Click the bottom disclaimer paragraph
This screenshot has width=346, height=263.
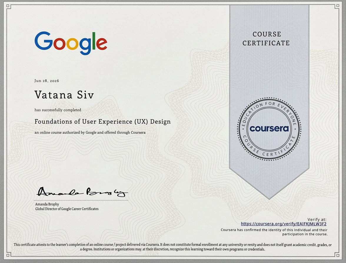[x=172, y=247]
